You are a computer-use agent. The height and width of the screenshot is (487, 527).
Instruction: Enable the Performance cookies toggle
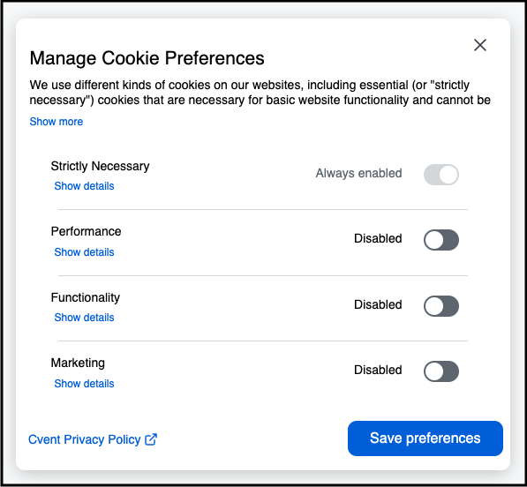[441, 240]
